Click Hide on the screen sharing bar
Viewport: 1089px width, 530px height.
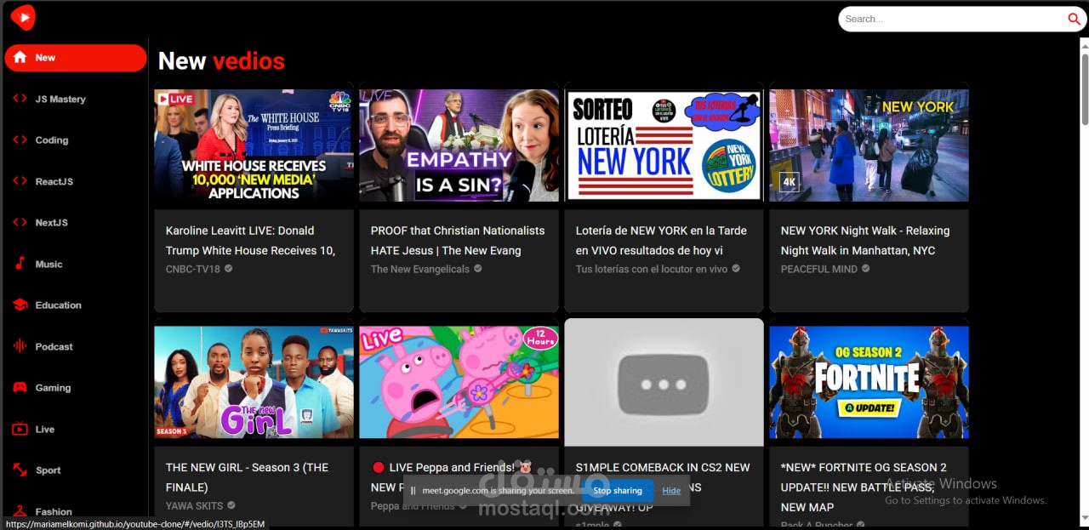(x=671, y=491)
